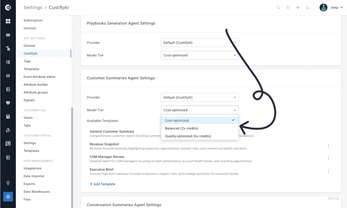Click the search magnifier icon

pos(278,8)
